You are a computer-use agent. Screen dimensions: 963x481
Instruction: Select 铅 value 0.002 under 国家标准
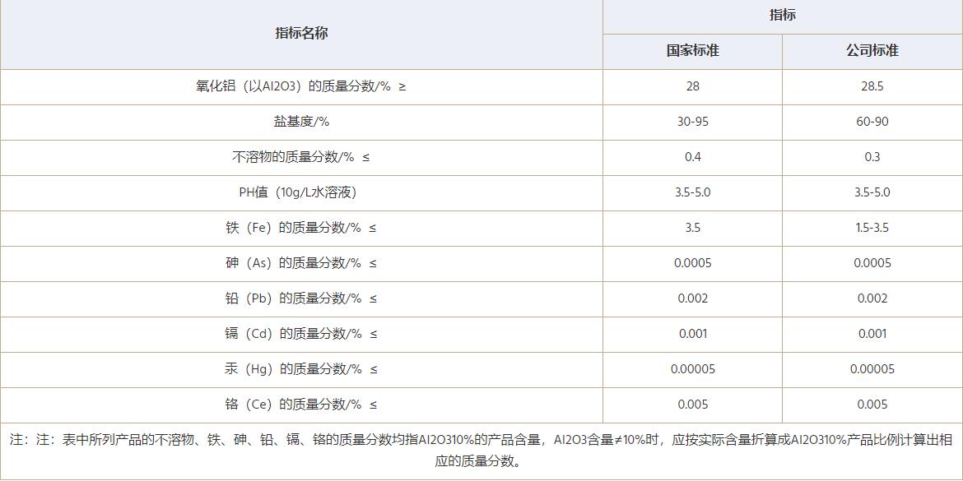pyautogui.click(x=693, y=298)
